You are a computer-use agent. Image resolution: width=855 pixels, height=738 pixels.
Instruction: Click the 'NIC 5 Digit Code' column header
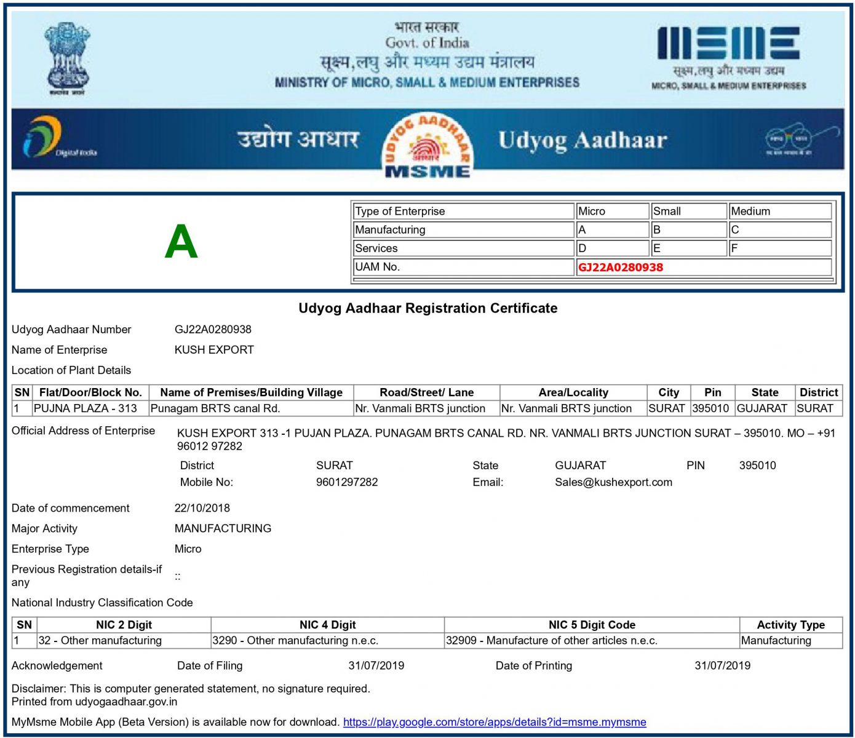point(592,625)
